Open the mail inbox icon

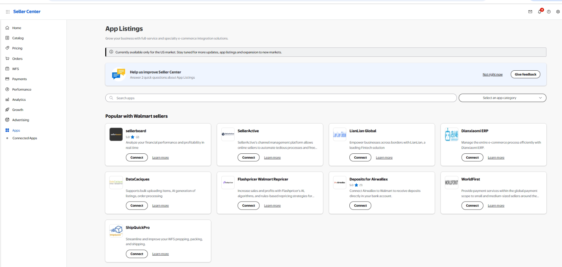point(530,12)
